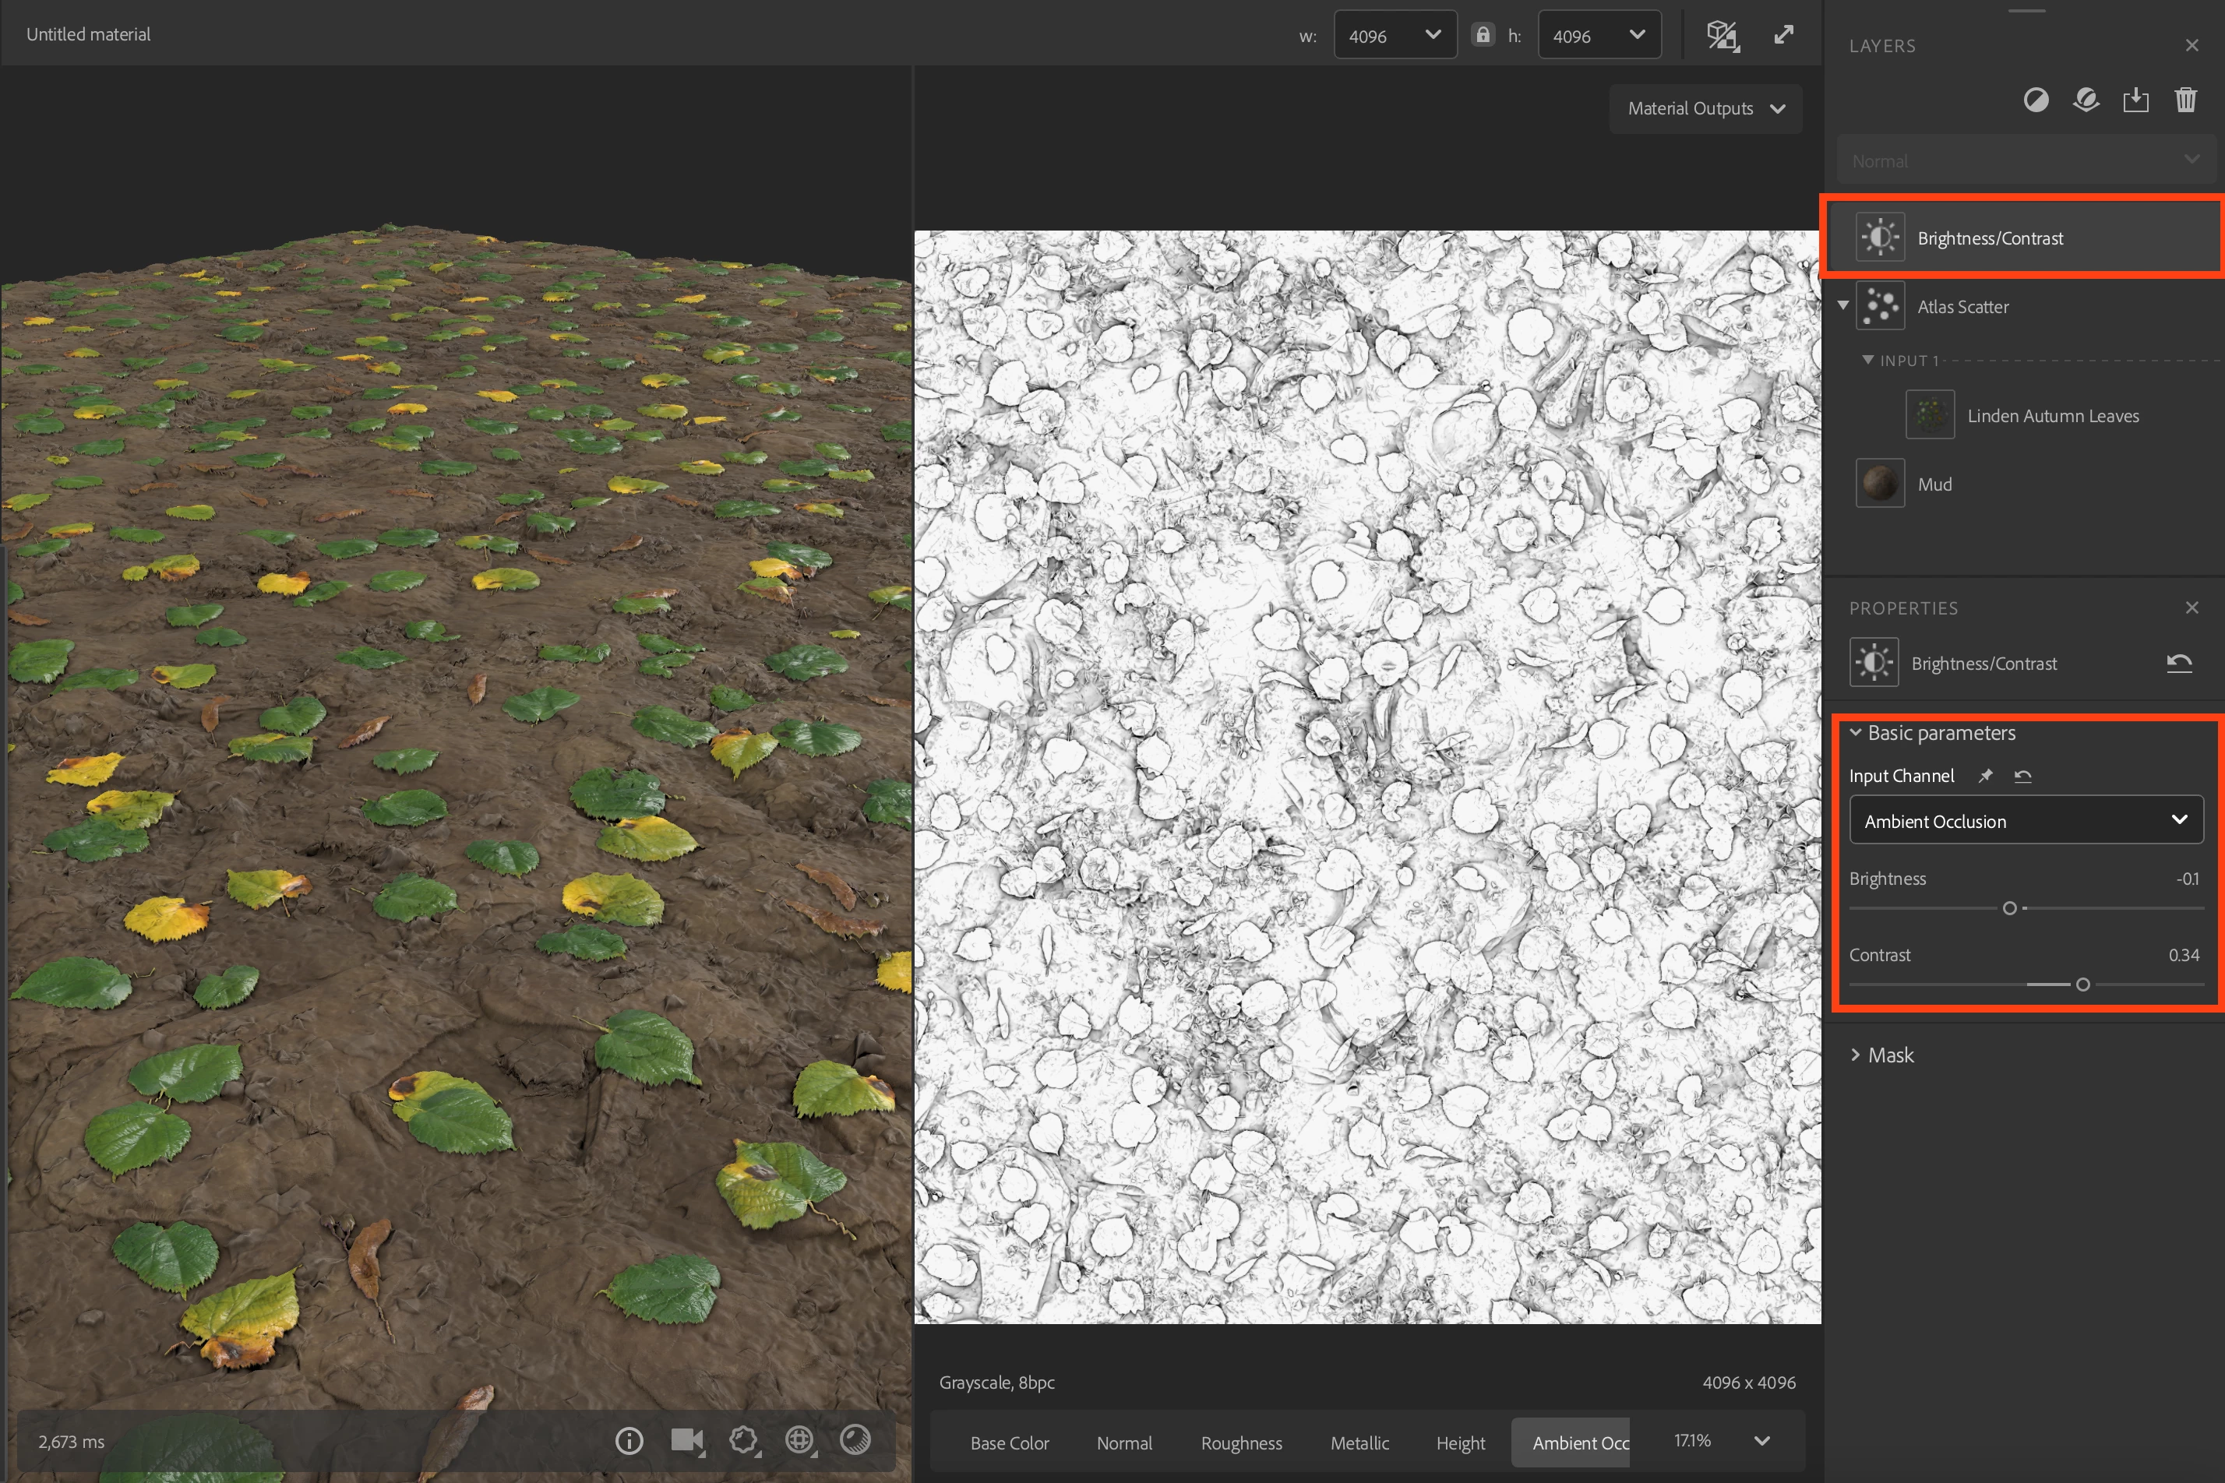Click the add material layer icon
Image resolution: width=2225 pixels, height=1483 pixels.
tap(2085, 100)
